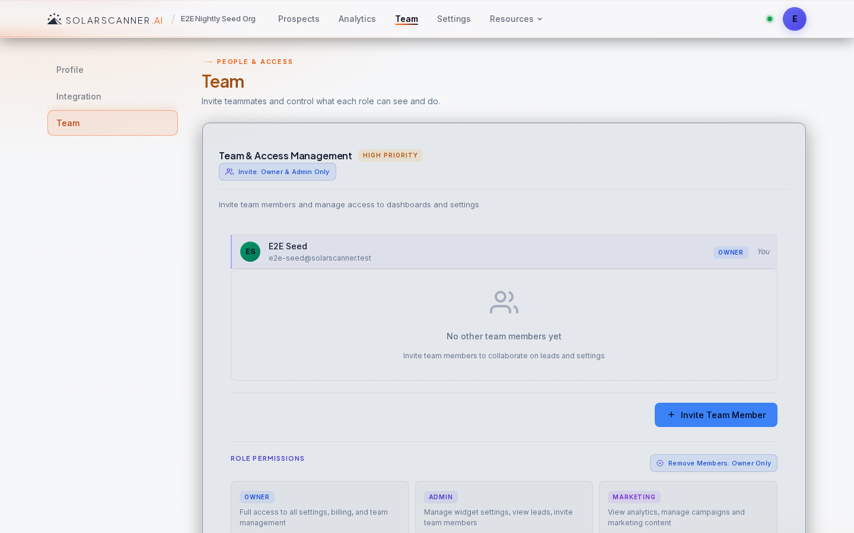Click 'Invite teammates and control what each role' subtitle

[x=321, y=101]
